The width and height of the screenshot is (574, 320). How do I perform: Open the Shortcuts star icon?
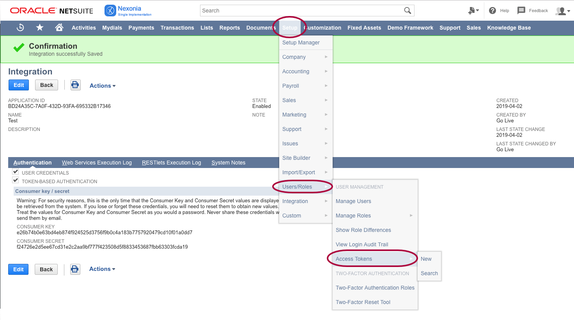pos(40,28)
